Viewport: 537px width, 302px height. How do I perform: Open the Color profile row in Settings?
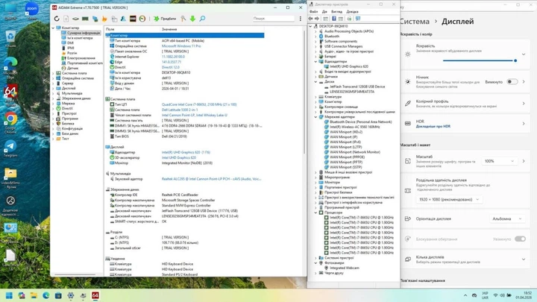point(465,104)
